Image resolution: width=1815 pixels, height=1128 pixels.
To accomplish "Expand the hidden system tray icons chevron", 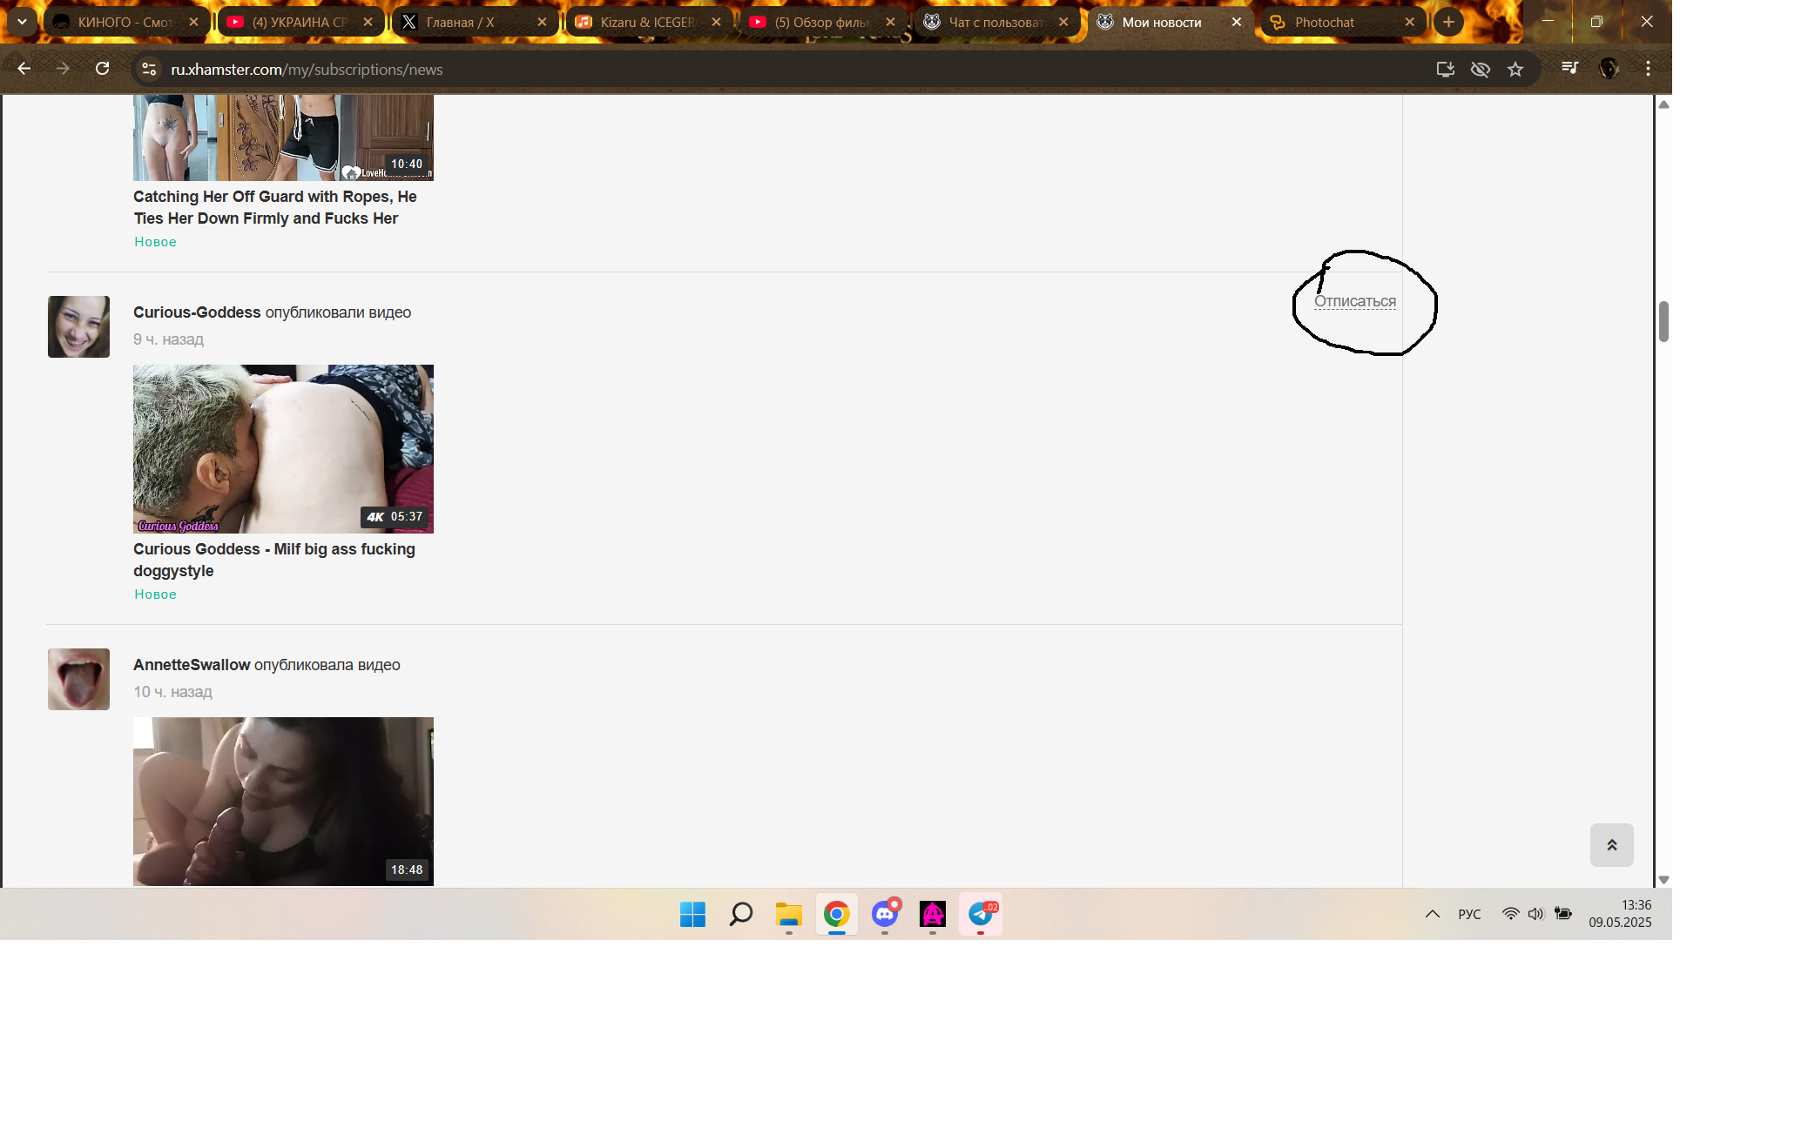I will coord(1432,914).
